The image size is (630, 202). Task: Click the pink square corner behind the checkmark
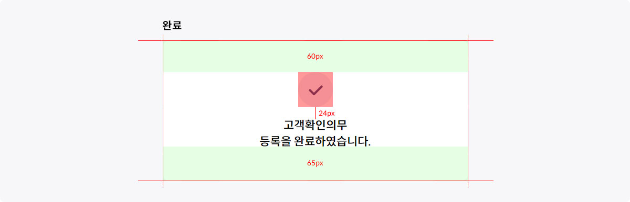(x=301, y=75)
